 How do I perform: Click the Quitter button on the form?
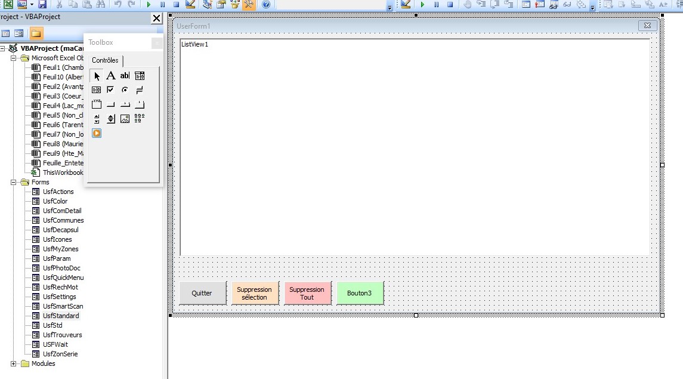(202, 293)
